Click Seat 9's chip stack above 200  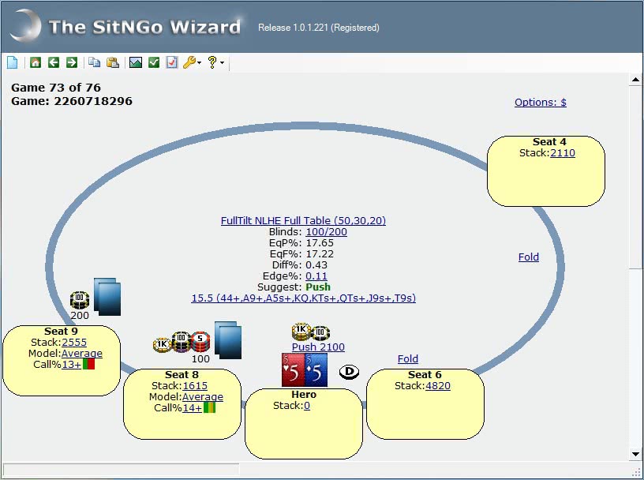[79, 300]
